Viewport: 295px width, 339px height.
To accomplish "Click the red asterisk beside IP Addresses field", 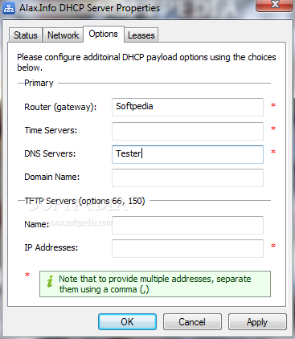I will click(273, 246).
